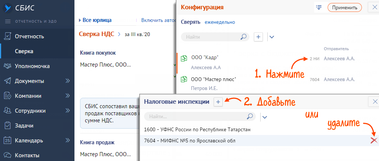
Task: Click the building icon for Компании
Action: click(8, 96)
